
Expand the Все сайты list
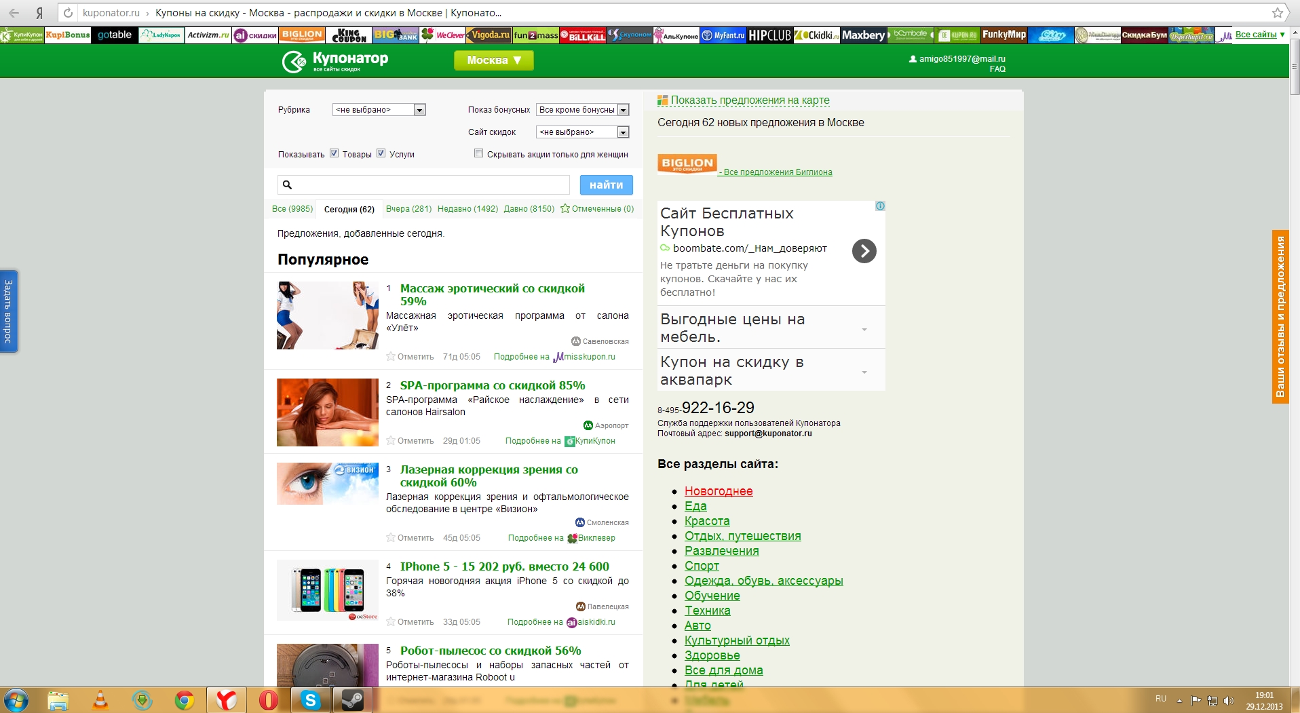coord(1260,35)
